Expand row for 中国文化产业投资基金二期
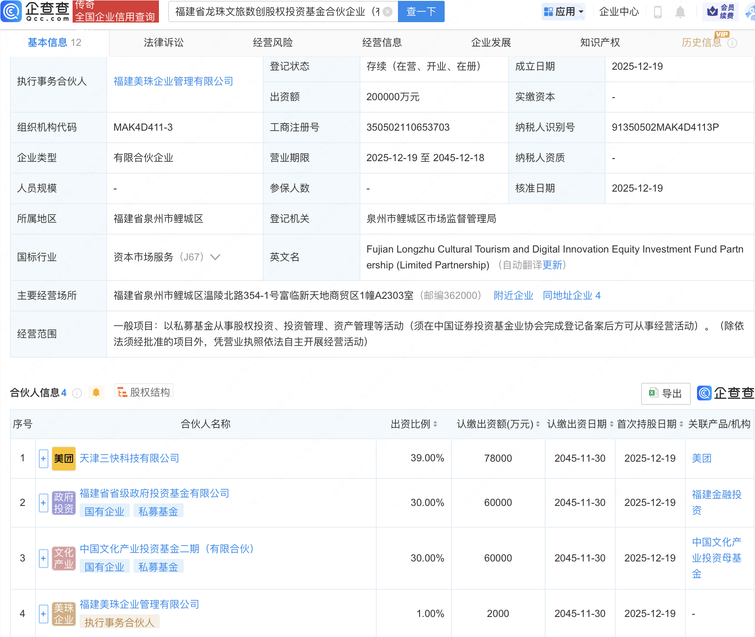Screen dimensions: 755x637 43,558
